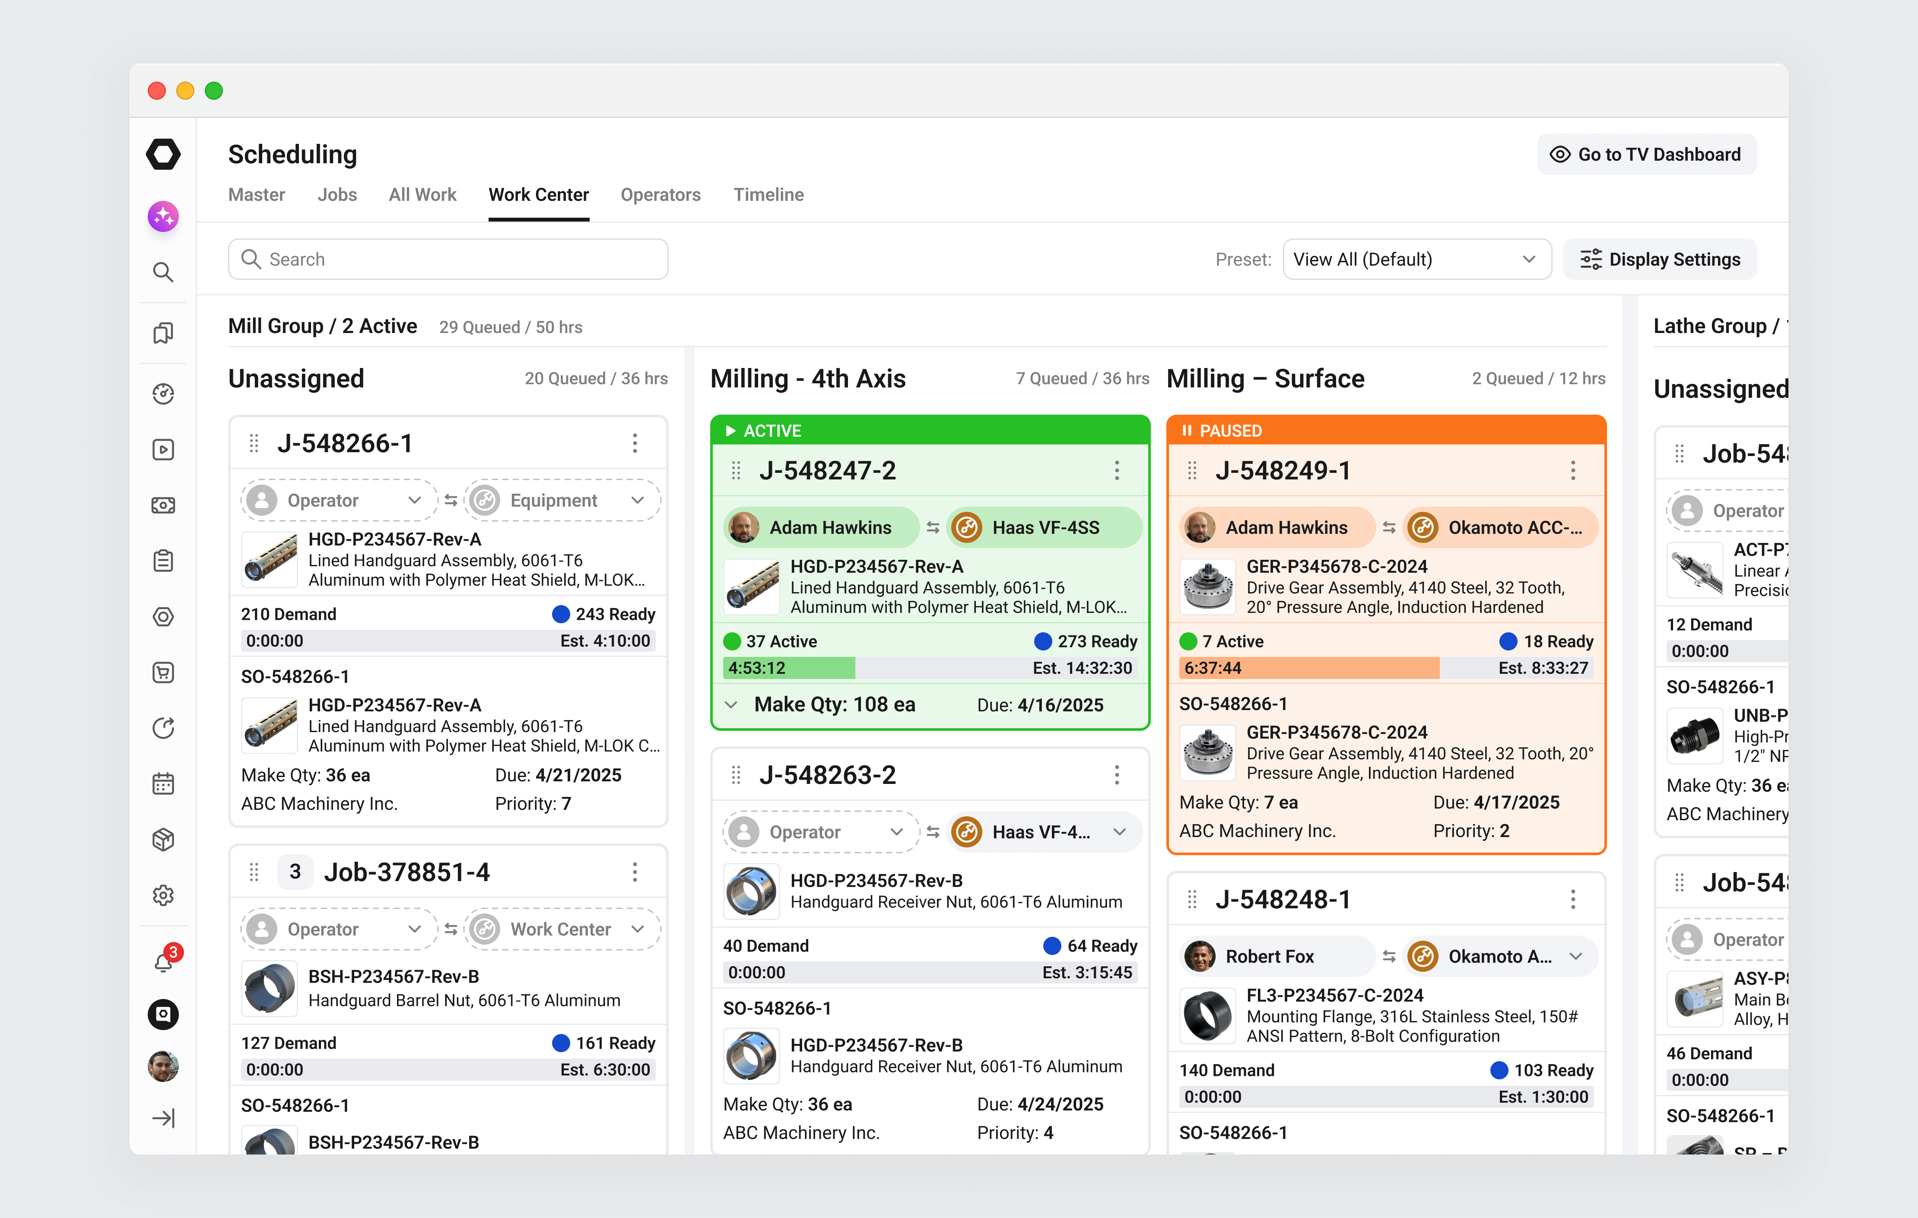Open the user profile avatar in sidebar
This screenshot has width=1918, height=1218.
(163, 1066)
